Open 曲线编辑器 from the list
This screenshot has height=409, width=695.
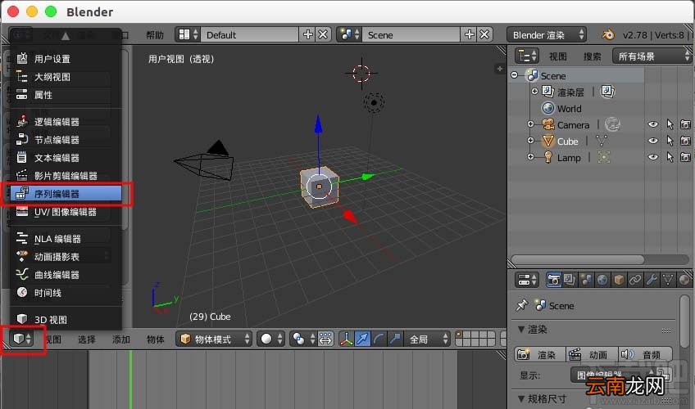(x=66, y=275)
